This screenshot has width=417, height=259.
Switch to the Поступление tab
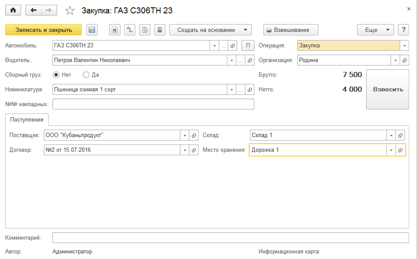(x=27, y=120)
